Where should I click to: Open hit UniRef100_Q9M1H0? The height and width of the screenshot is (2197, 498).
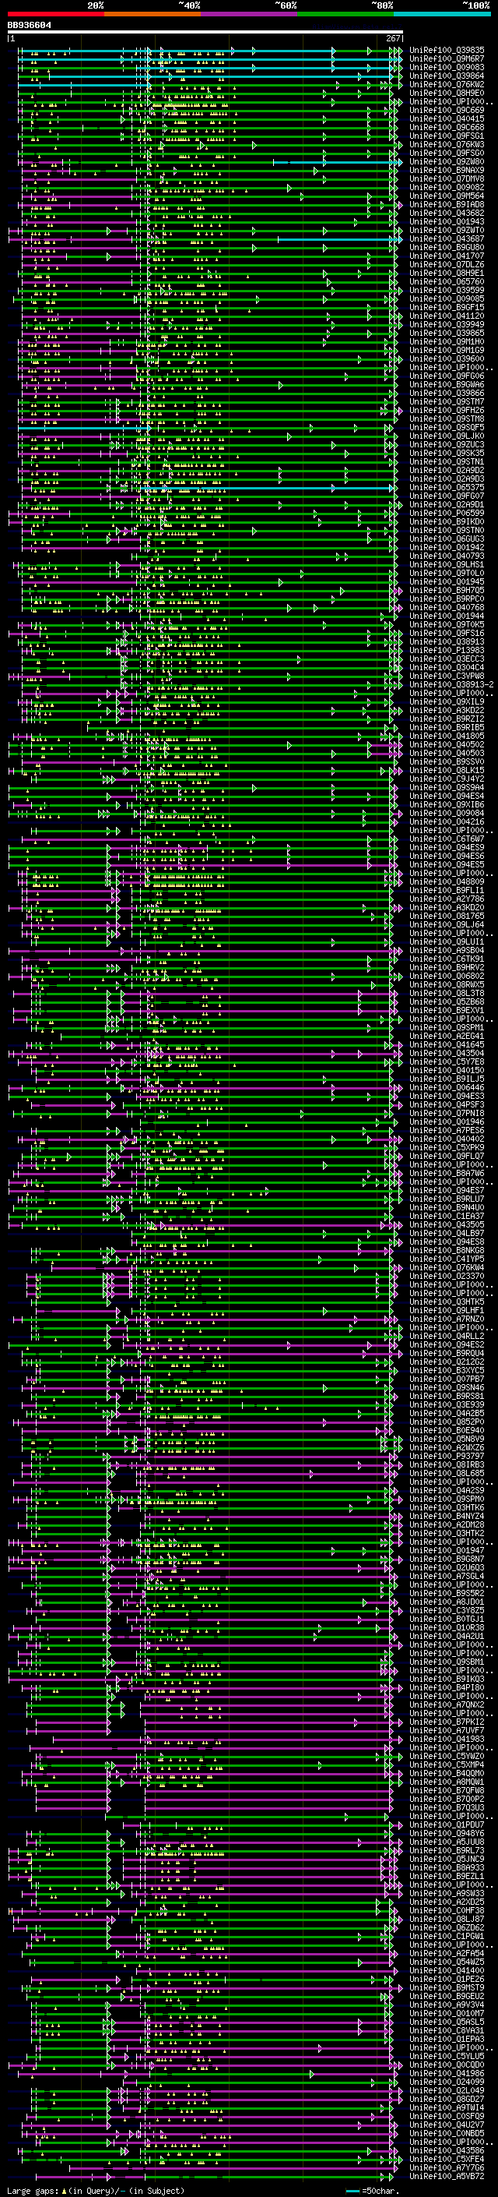447,342
